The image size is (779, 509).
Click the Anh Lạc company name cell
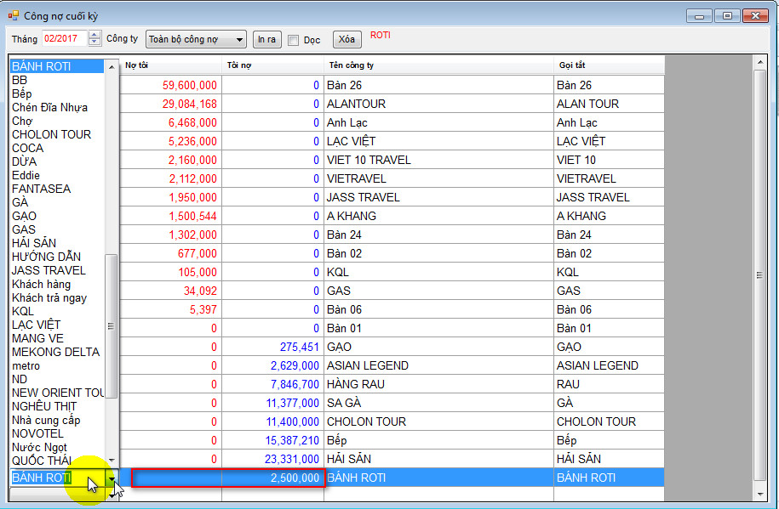438,122
